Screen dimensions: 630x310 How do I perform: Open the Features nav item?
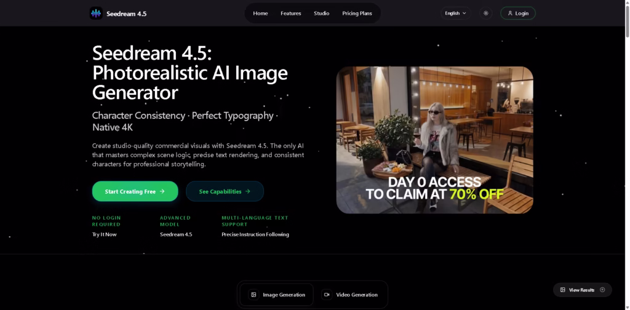point(291,14)
